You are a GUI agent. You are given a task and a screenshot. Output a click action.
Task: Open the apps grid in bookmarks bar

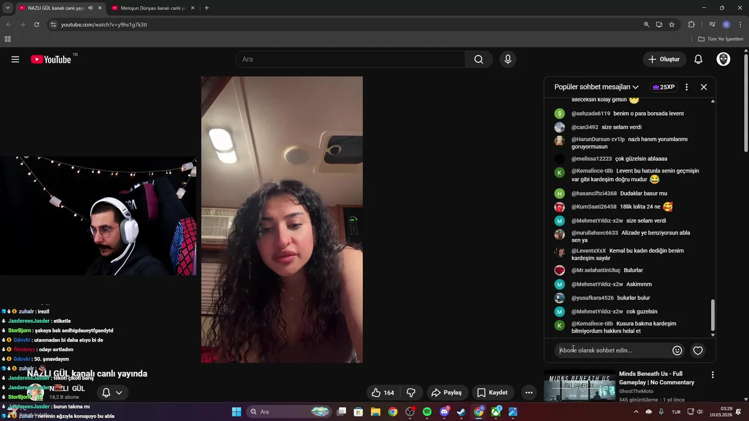click(x=8, y=39)
